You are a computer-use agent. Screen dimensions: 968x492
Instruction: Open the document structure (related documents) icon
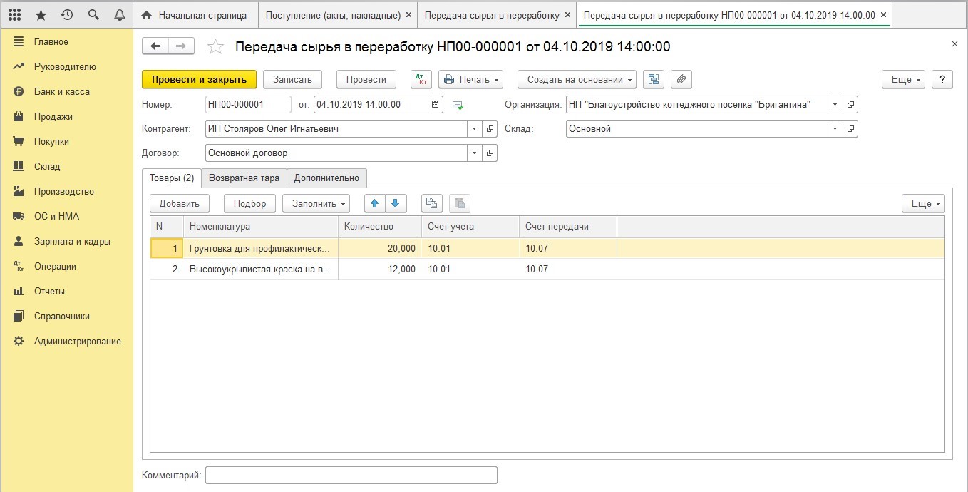[x=654, y=79]
